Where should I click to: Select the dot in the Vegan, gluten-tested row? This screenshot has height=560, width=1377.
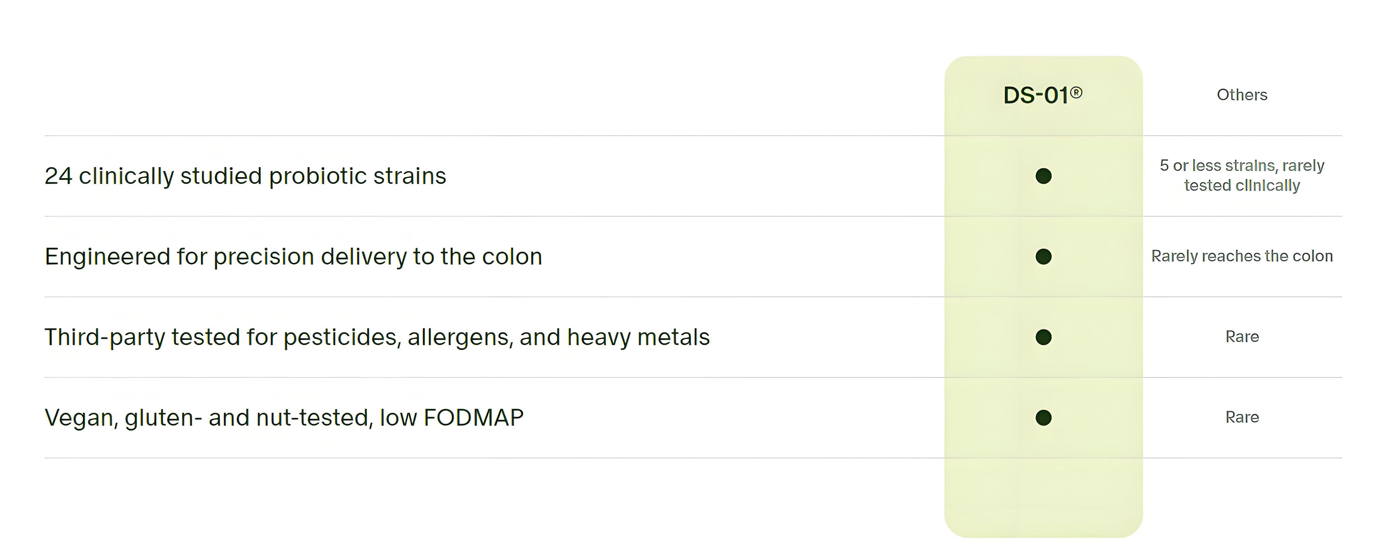[x=1044, y=417]
